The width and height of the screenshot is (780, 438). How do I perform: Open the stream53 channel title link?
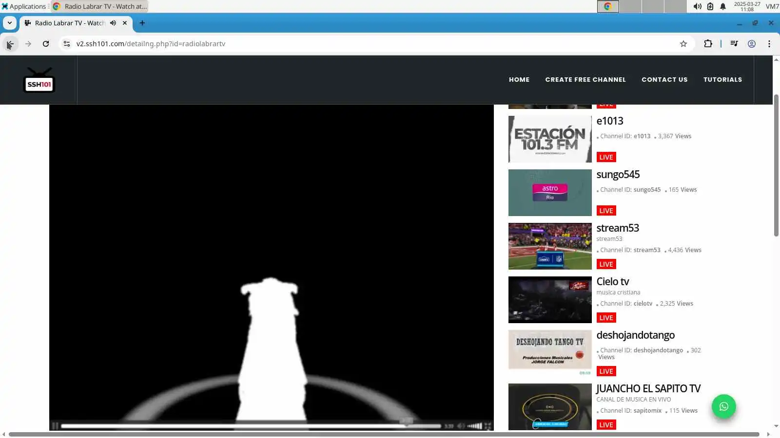(x=618, y=228)
